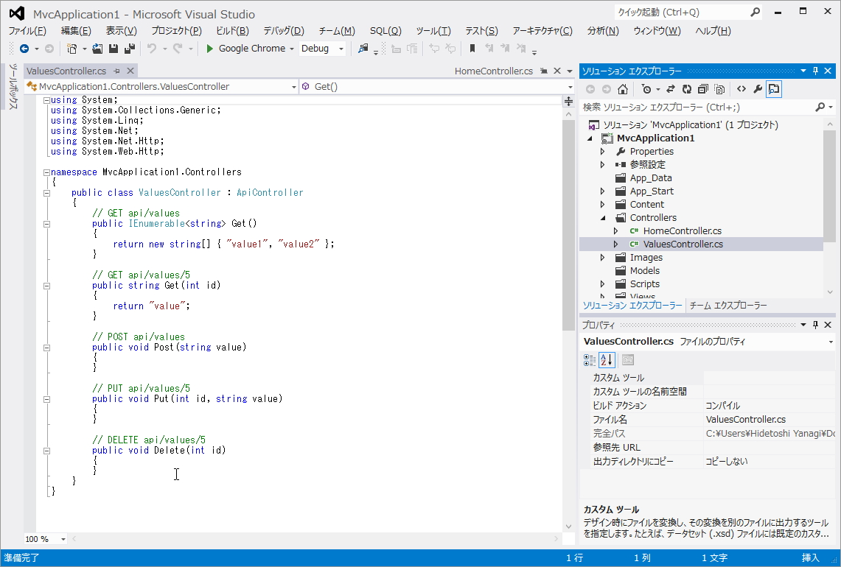Click the Save All icon in the toolbar
The height and width of the screenshot is (567, 841).
pos(129,49)
